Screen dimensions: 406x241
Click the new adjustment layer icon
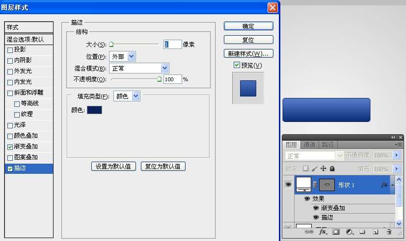coord(350,232)
